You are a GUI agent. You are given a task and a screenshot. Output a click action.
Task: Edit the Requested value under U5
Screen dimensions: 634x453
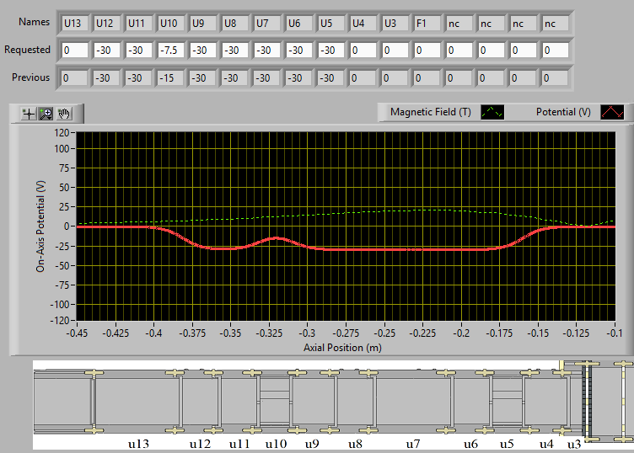coord(331,51)
